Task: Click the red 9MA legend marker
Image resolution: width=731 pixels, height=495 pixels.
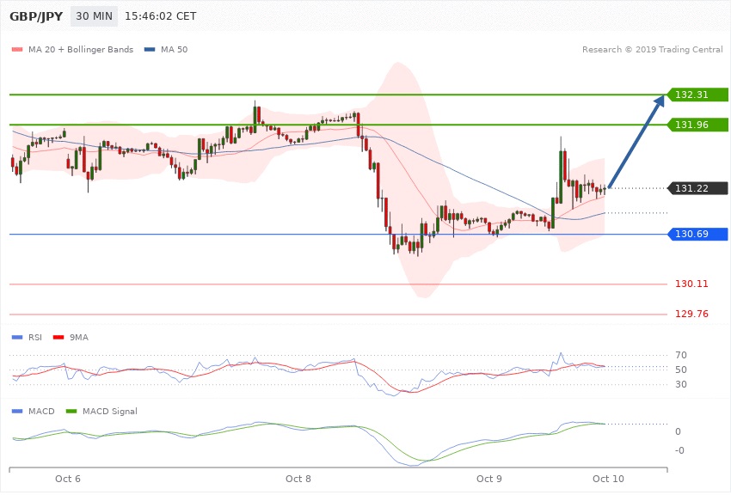Action: click(x=57, y=338)
